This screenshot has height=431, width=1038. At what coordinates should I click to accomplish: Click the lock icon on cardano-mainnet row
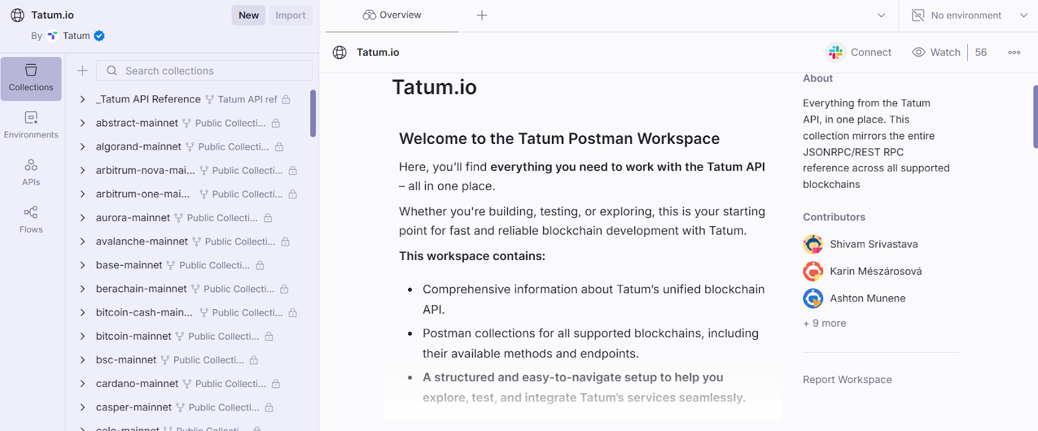pos(276,384)
